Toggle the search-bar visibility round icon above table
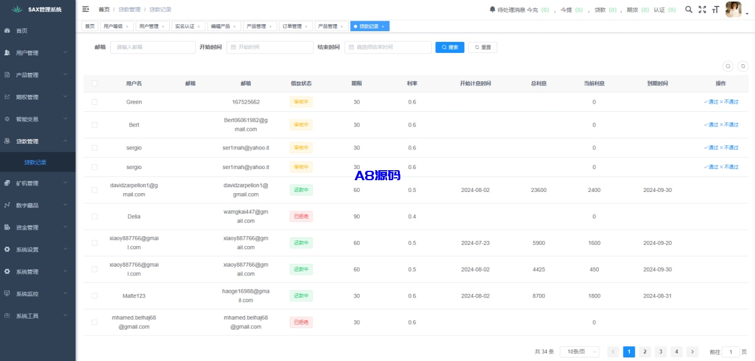This screenshot has width=755, height=361. click(728, 67)
